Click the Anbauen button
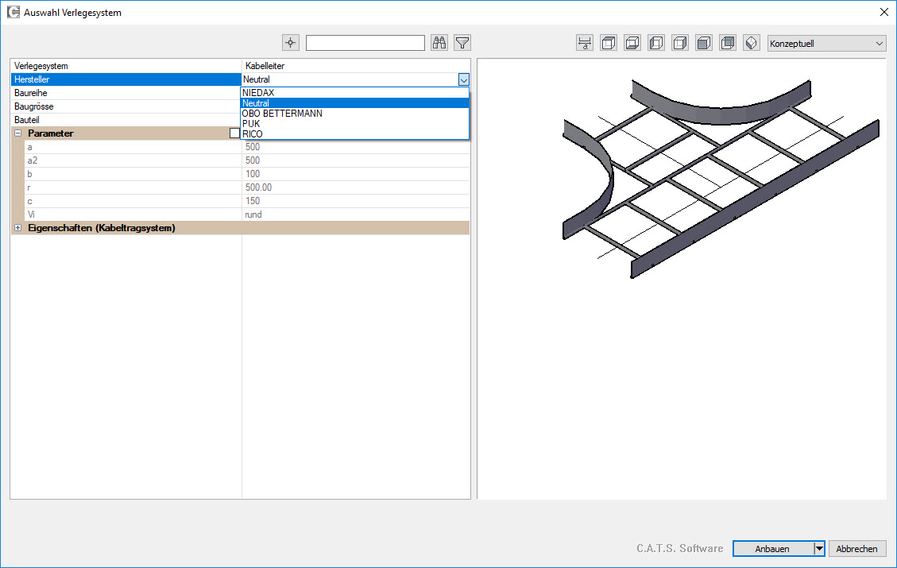The width and height of the screenshot is (897, 568). point(771,549)
